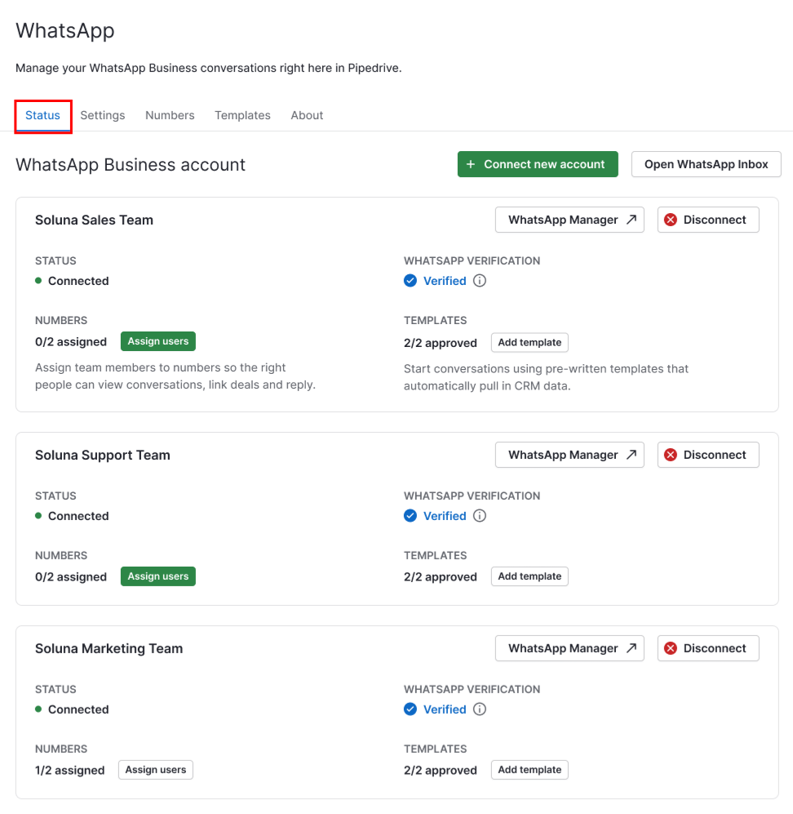Assign users for Soluna Marketing Team numbers
This screenshot has width=793, height=814.
click(156, 770)
